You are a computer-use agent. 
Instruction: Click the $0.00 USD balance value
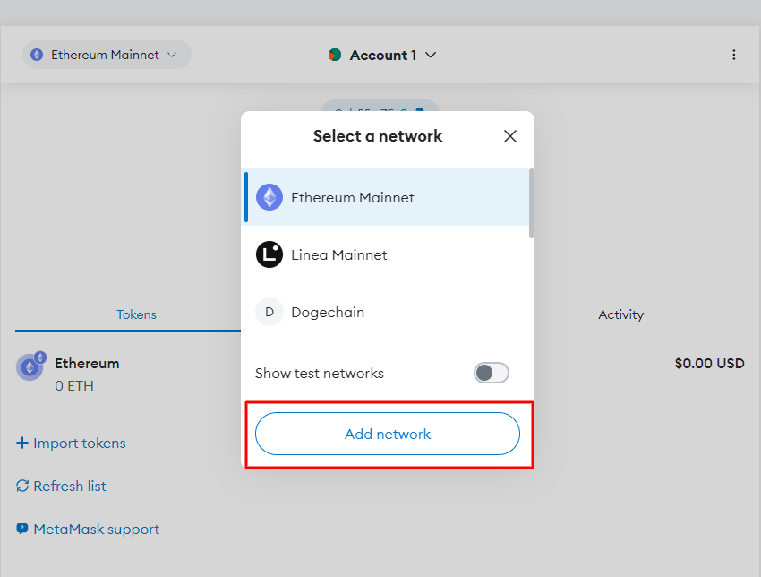(x=709, y=363)
